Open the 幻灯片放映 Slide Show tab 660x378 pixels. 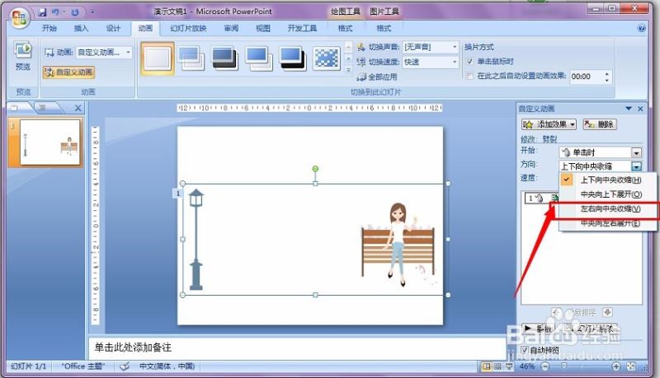[188, 28]
